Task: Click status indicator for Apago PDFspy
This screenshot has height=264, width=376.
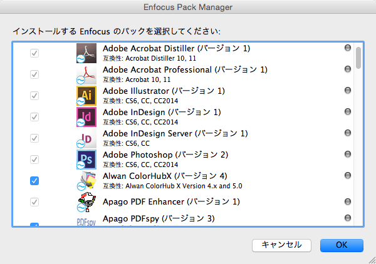Action: click(348, 218)
